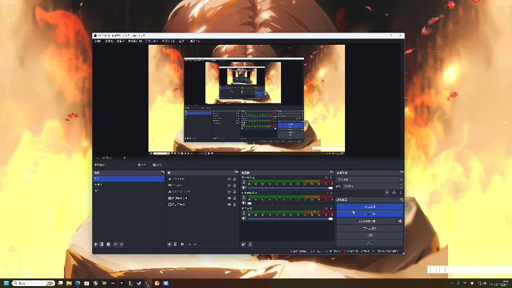This screenshot has width=512, height=288.
Task: Toggle the lock on the third source
Action: (234, 191)
